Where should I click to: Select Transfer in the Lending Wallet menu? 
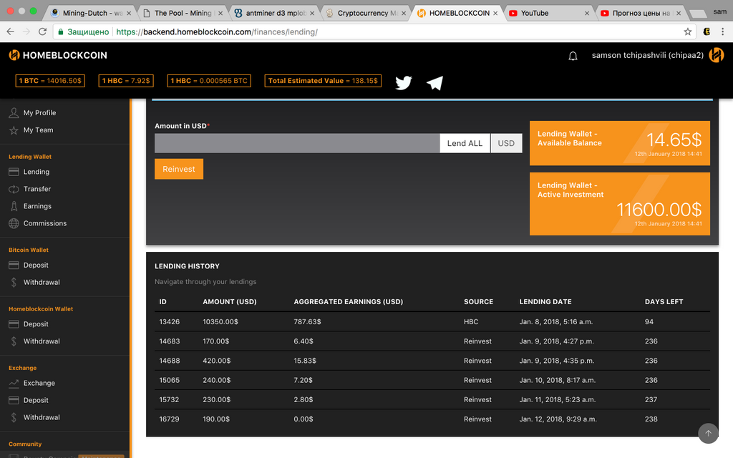pyautogui.click(x=37, y=189)
